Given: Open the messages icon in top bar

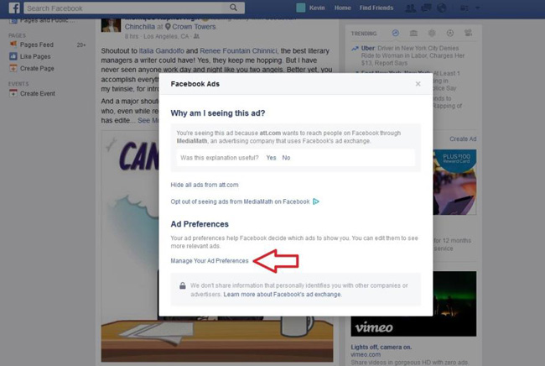Looking at the screenshot, I should 428,8.
